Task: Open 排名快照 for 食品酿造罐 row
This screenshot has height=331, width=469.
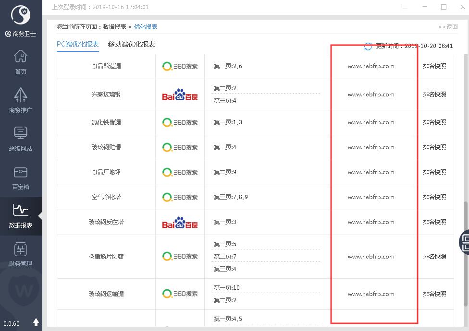Action: tap(434, 66)
